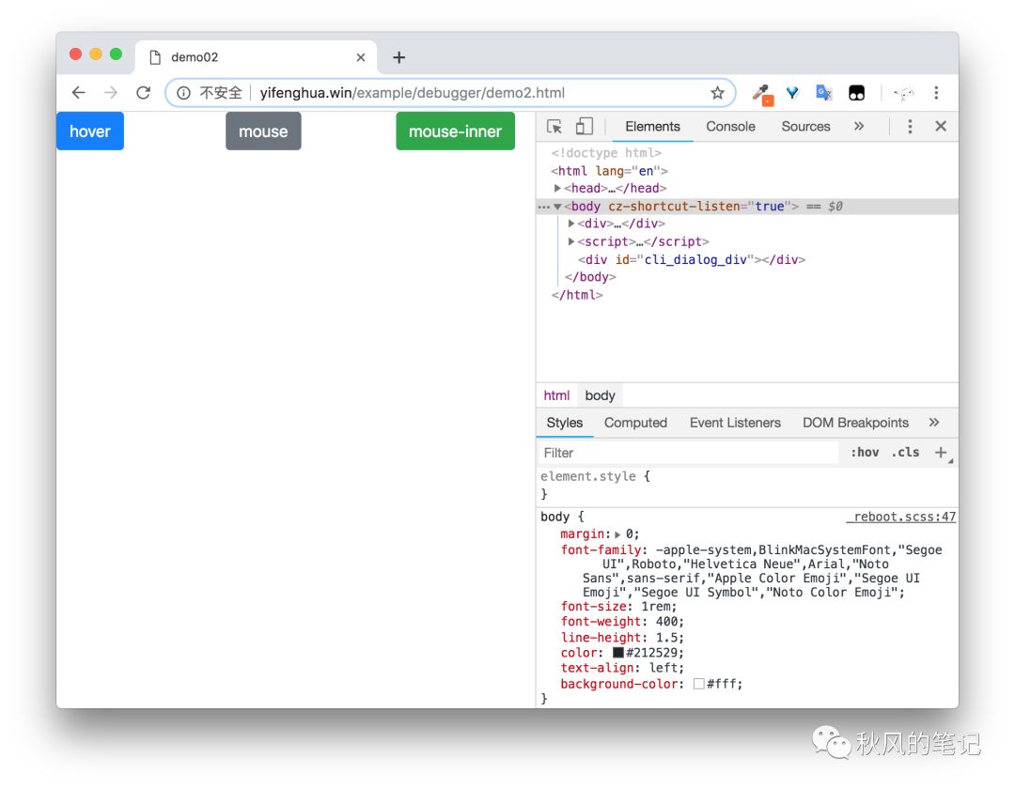Screen dimensions: 1015x789
Task: Open the Google Translate extension
Action: tap(824, 93)
